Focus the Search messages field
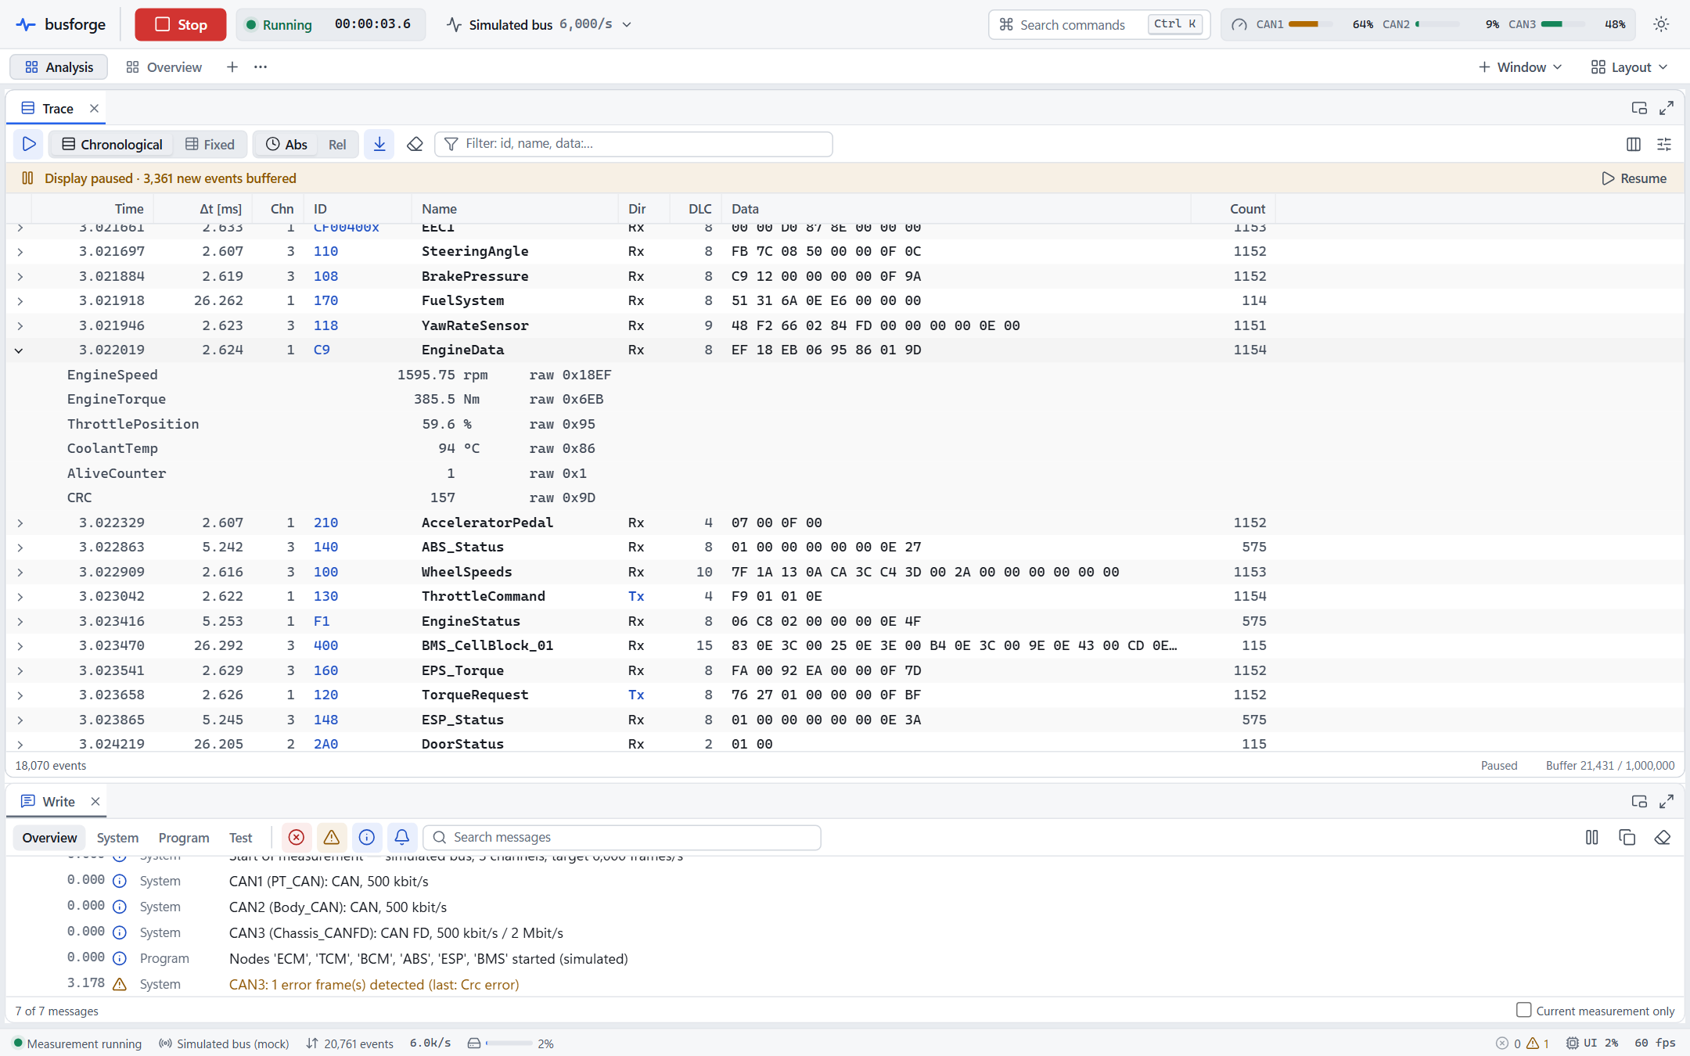The width and height of the screenshot is (1690, 1056). 622,838
